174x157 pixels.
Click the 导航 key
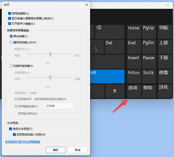tap(165, 32)
